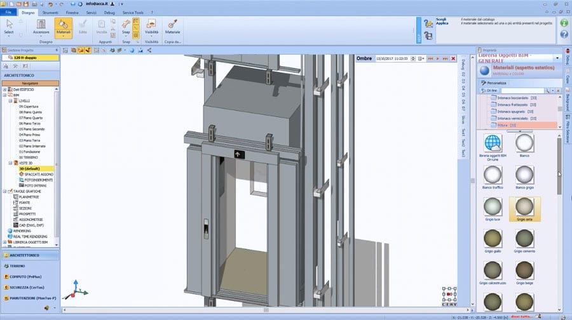The width and height of the screenshot is (572, 320).
Task: Select the Ascensore elevator tool
Action: (x=41, y=27)
